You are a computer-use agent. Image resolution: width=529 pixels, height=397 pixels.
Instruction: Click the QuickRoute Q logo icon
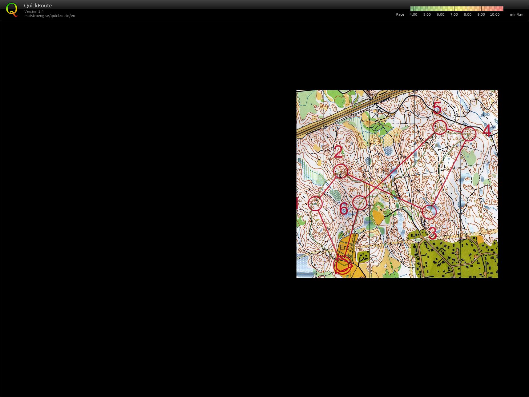pyautogui.click(x=12, y=10)
